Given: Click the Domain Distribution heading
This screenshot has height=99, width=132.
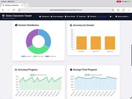Looking at the screenshot, I should tap(29, 25).
